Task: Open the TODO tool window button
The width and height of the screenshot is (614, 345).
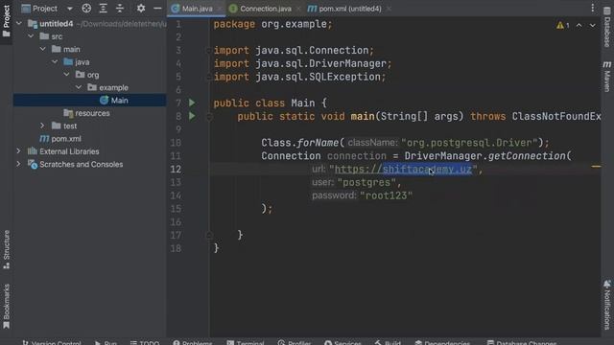Action: (x=145, y=342)
